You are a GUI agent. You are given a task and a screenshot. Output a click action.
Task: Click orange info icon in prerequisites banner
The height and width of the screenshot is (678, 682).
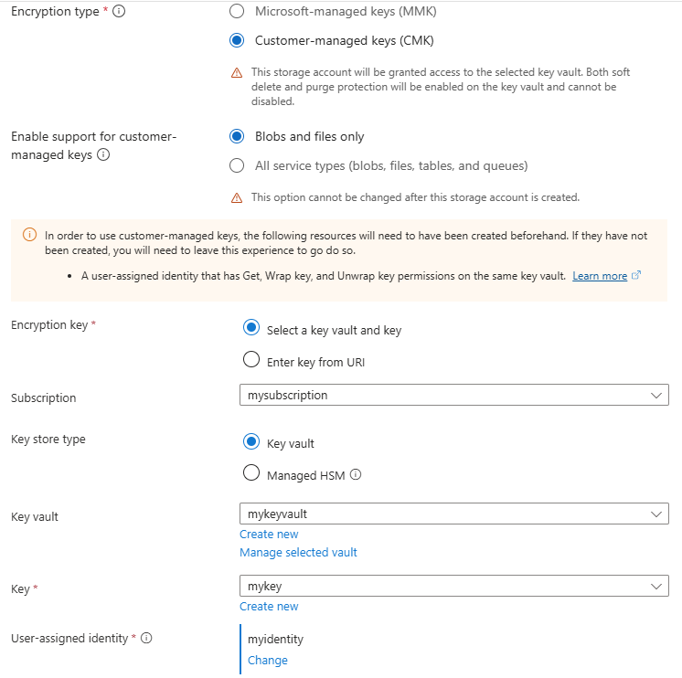coord(29,235)
